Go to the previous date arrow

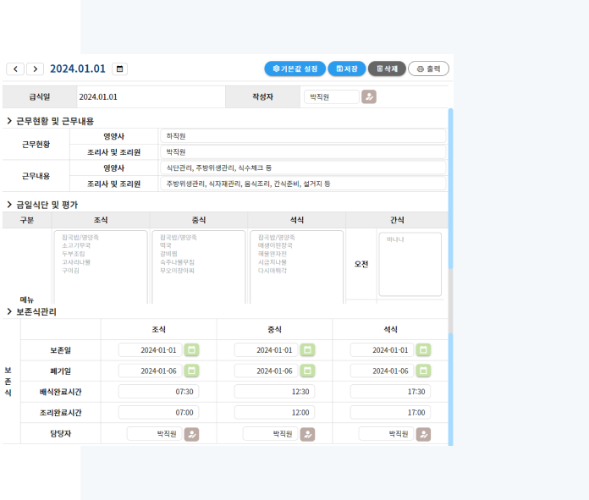tap(15, 69)
